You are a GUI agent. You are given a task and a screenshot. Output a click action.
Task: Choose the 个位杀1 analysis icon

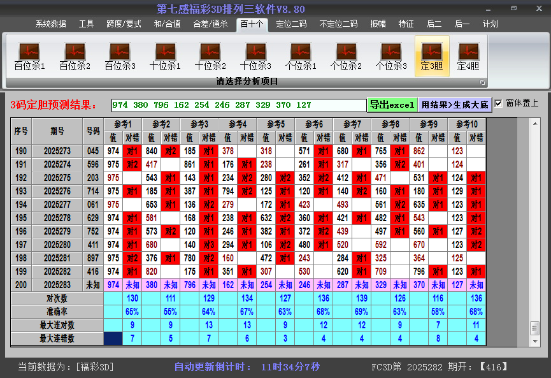pyautogui.click(x=301, y=56)
